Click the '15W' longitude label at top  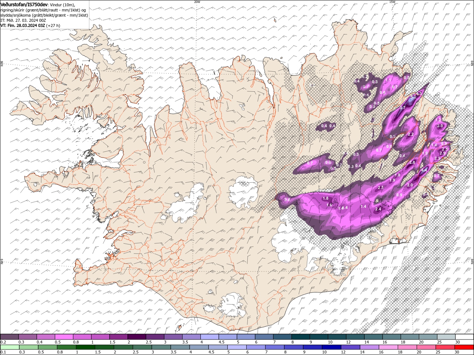click(x=392, y=2)
